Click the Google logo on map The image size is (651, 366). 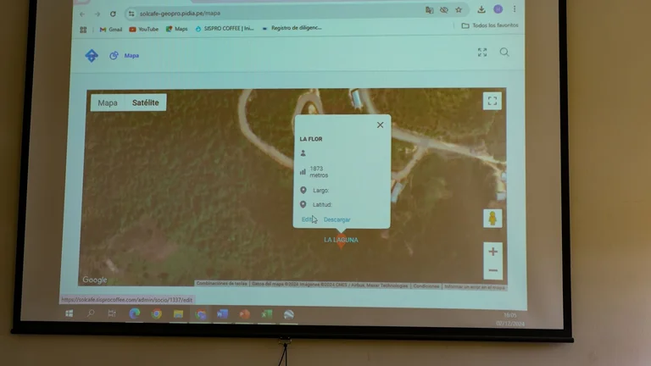point(95,280)
